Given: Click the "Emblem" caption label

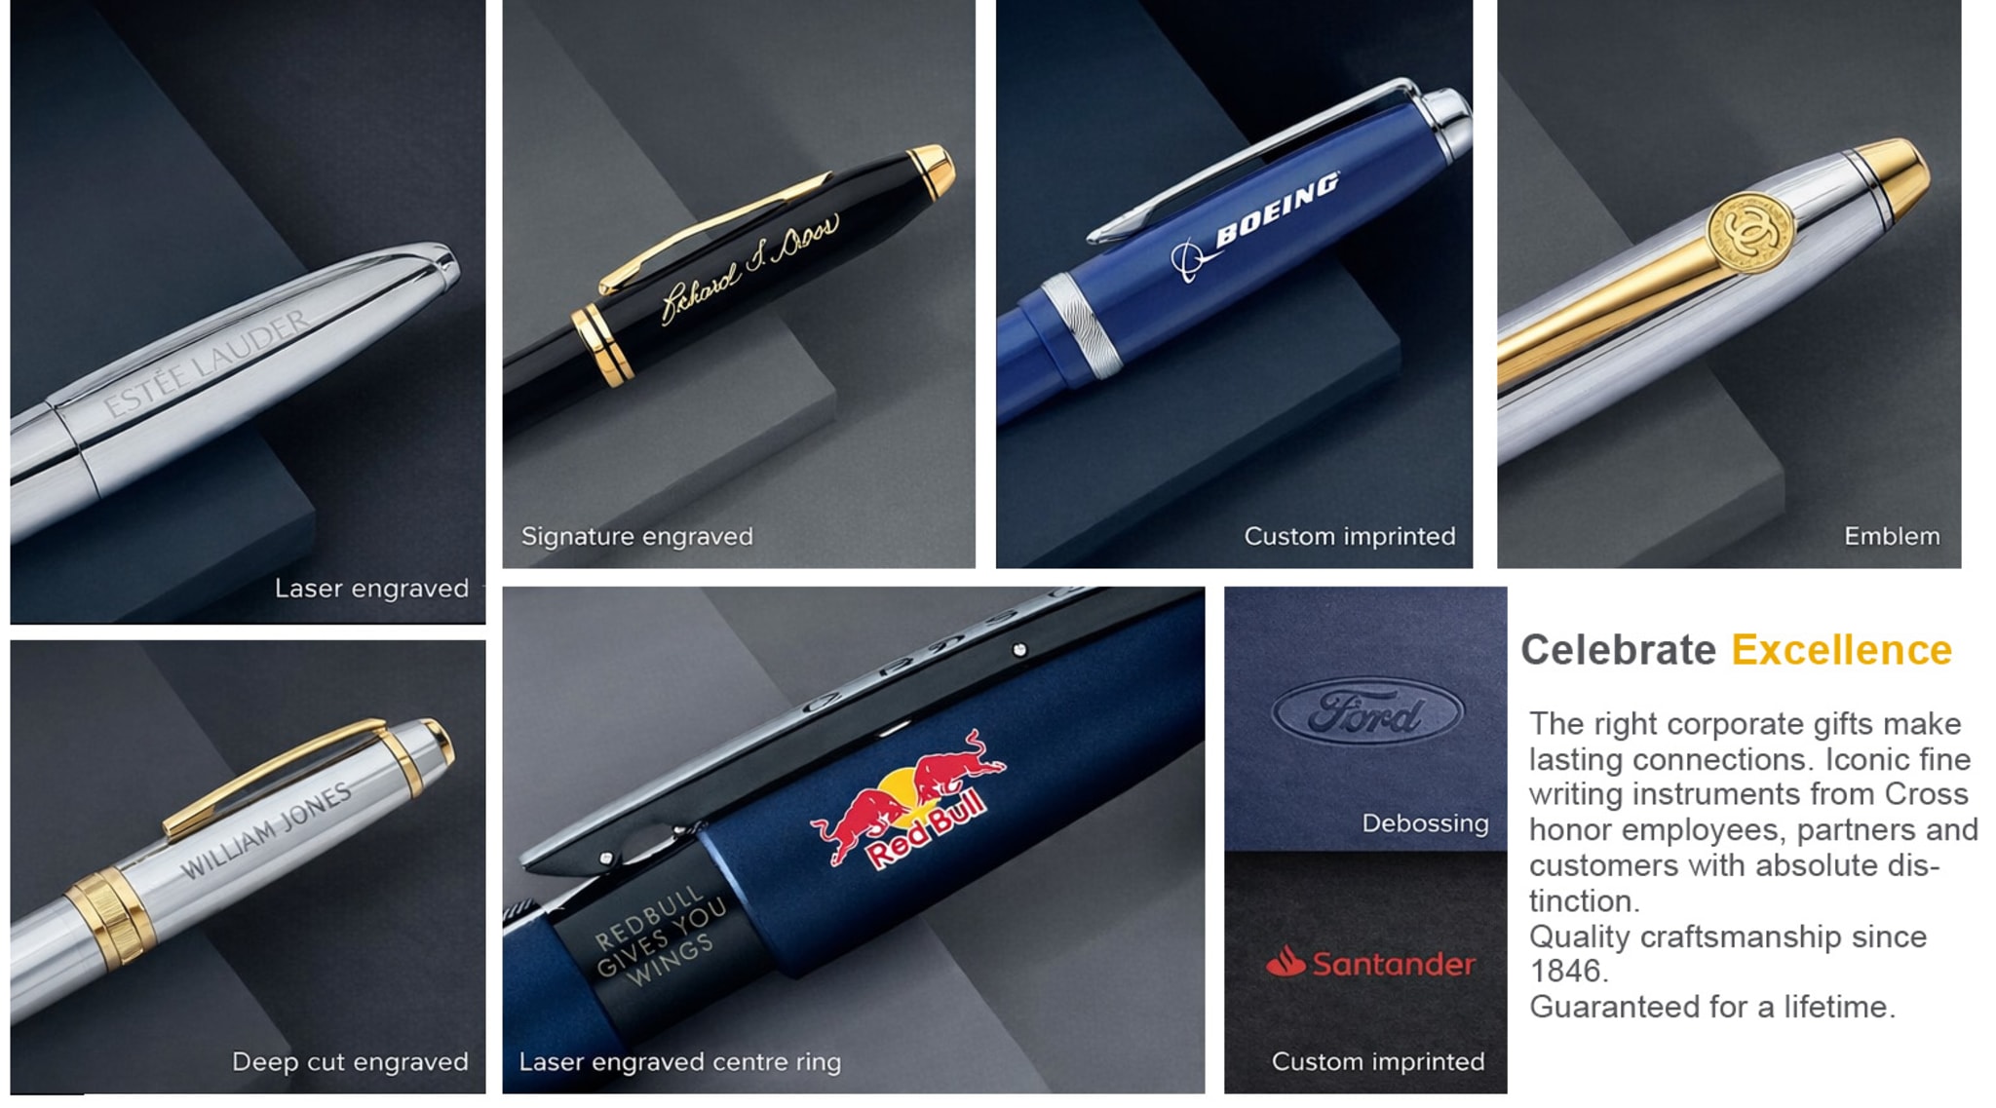Looking at the screenshot, I should [x=1892, y=536].
